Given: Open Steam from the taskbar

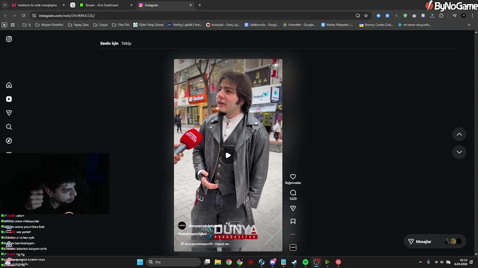Looking at the screenshot, I should tap(294, 262).
